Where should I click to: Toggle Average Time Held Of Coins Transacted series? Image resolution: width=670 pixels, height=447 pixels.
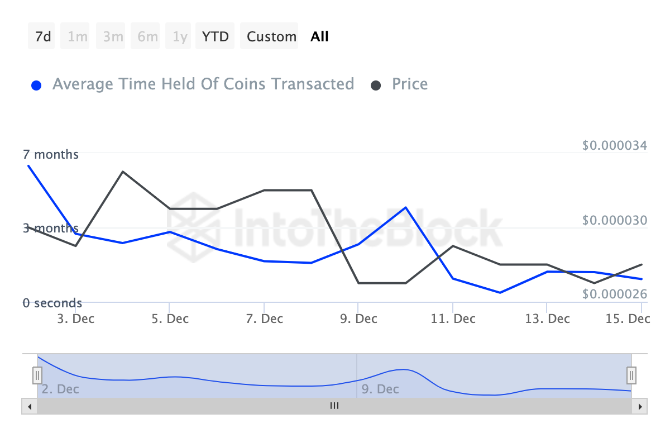203,84
